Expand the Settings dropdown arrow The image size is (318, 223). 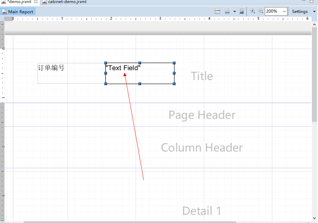(314, 12)
